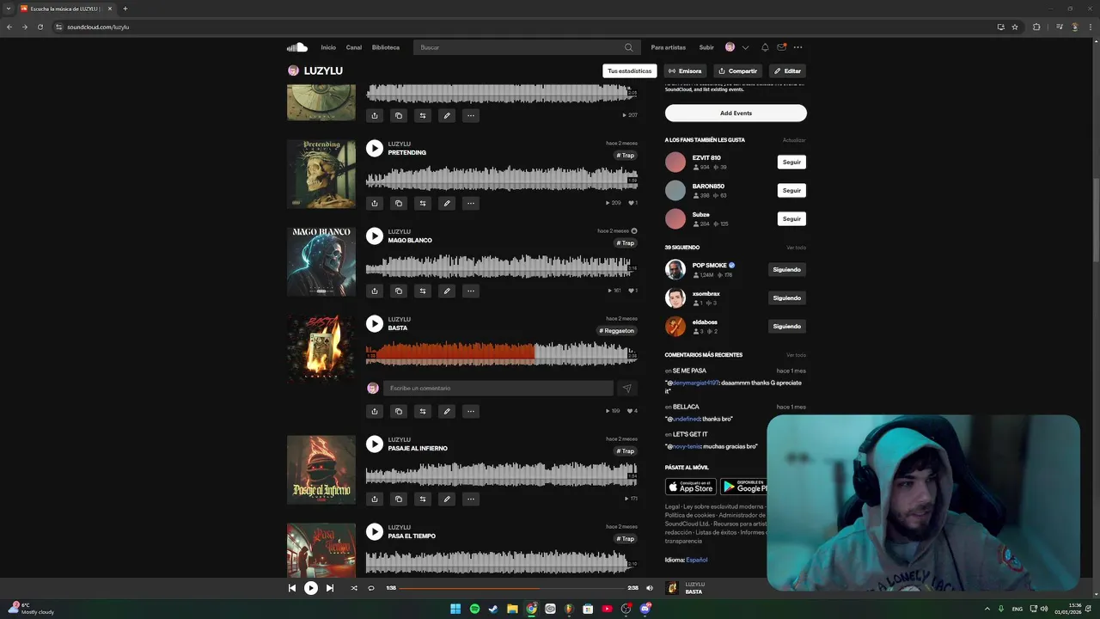This screenshot has width=1100, height=619.
Task: Expand the profile dropdown chevron
Action: click(745, 47)
